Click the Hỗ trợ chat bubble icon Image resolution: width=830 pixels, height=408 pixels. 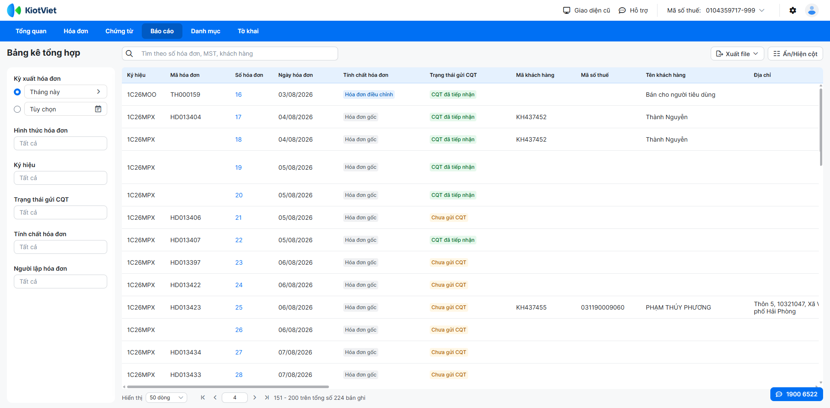coord(622,10)
